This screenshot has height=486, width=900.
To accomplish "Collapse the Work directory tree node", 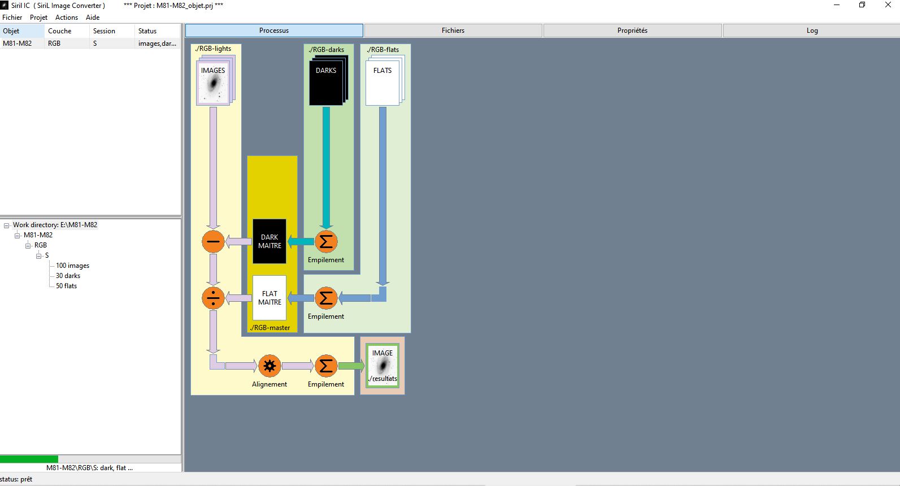I will pyautogui.click(x=7, y=225).
